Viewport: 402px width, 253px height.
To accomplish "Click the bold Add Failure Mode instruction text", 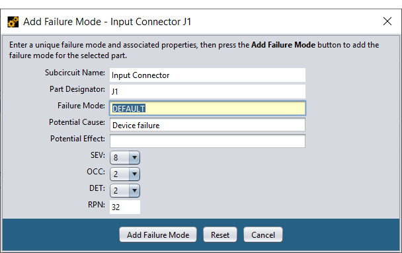I will (283, 45).
